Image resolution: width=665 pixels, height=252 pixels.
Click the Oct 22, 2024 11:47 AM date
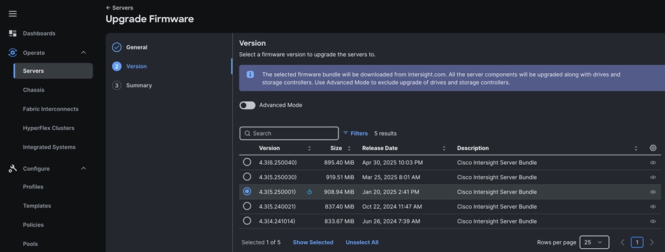point(392,207)
